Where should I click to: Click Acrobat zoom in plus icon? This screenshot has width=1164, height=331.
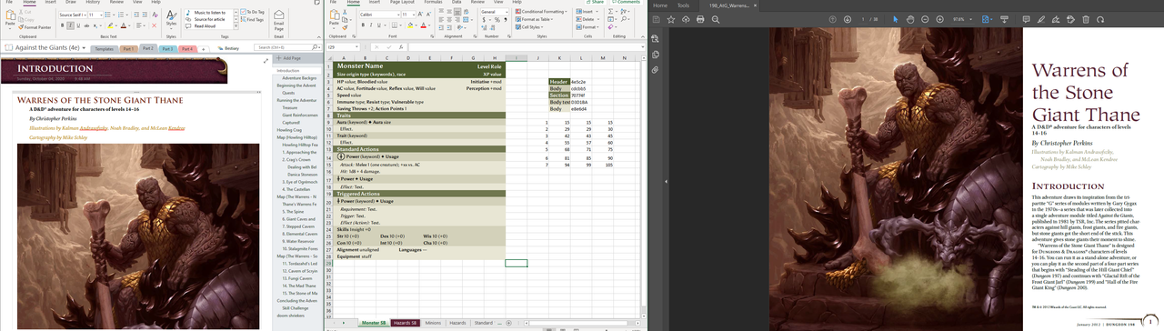[940, 19]
